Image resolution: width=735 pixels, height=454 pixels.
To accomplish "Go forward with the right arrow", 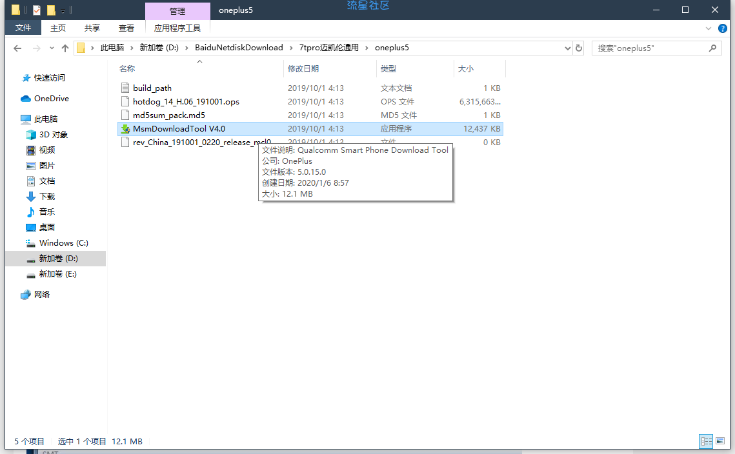I will click(36, 48).
